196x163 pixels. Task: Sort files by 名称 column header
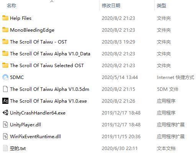tap(11, 5)
